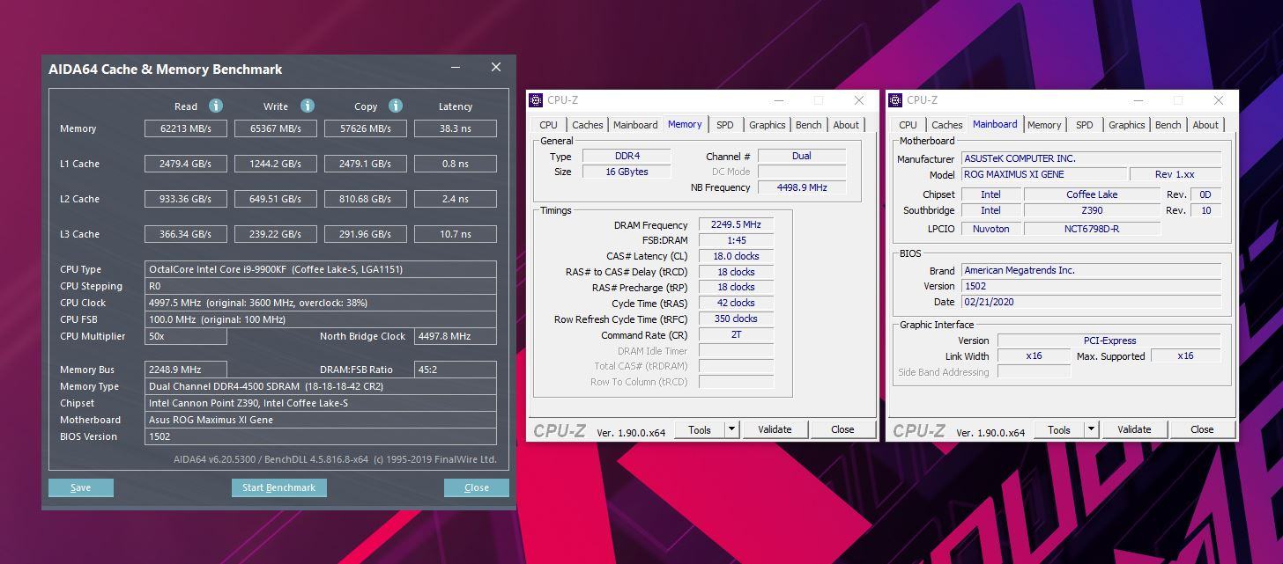Minimize the CPU-Z Memory window

click(x=778, y=100)
